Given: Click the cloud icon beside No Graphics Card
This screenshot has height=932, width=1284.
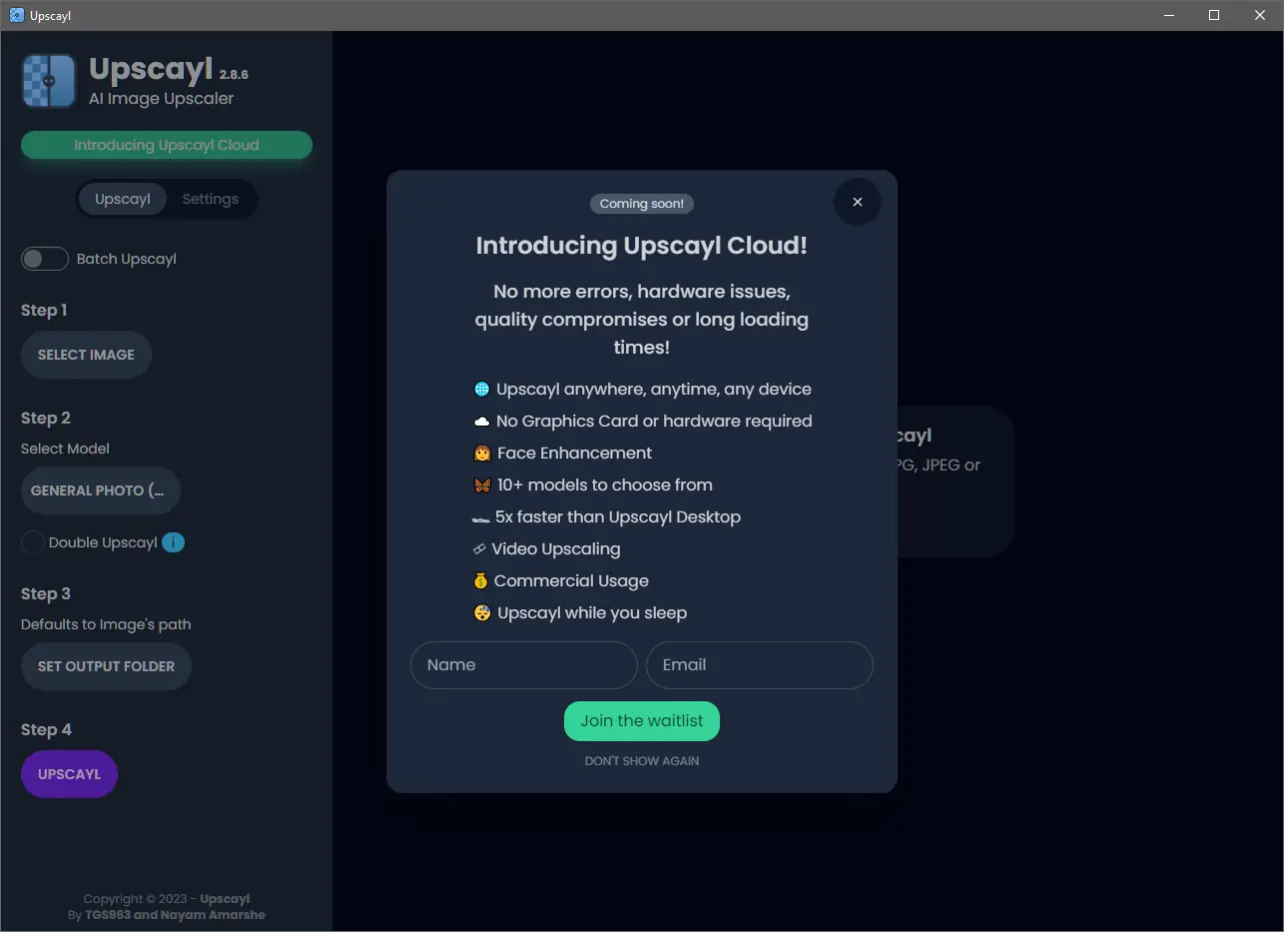Looking at the screenshot, I should (x=481, y=422).
